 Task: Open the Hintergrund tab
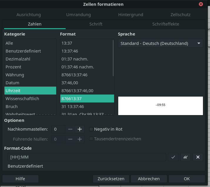(x=131, y=15)
